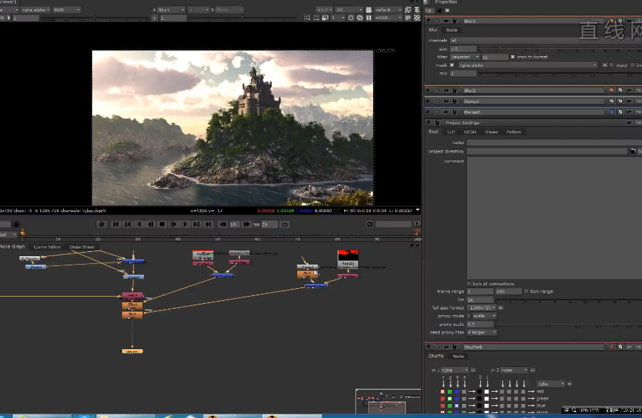Collapse the Blur1 properties panel arrow
This screenshot has width=642, height=418.
pyautogui.click(x=428, y=21)
